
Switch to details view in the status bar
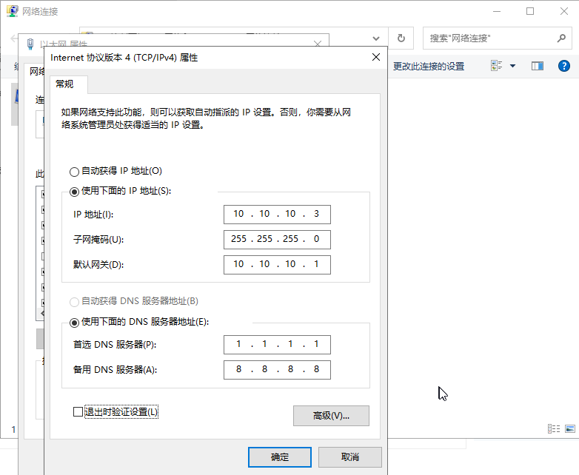click(x=553, y=428)
